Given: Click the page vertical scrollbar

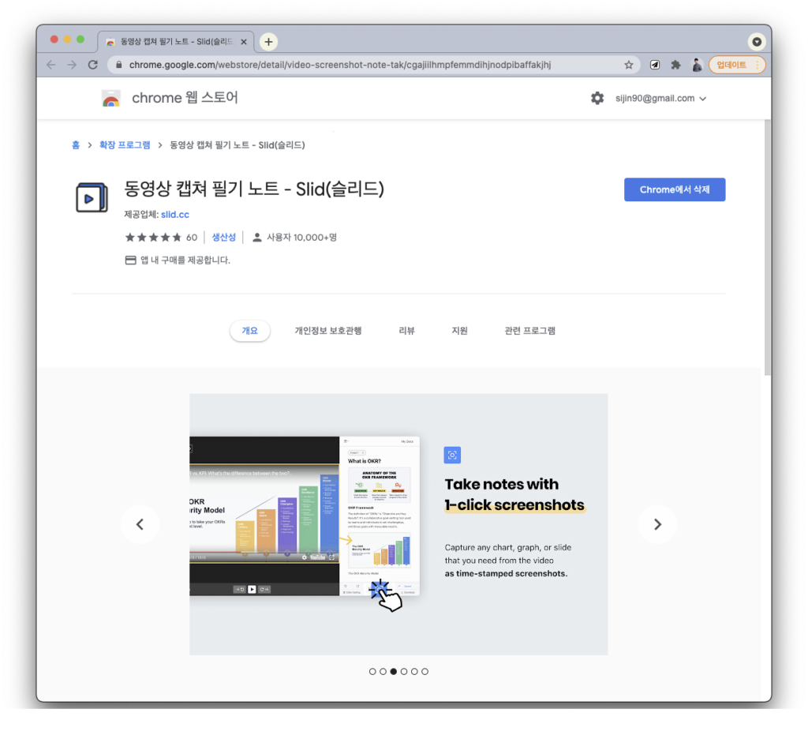Looking at the screenshot, I should [767, 247].
